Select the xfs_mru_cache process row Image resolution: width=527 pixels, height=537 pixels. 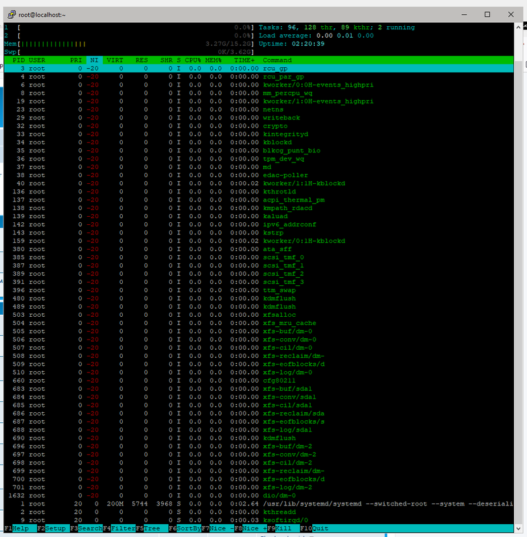pyautogui.click(x=258, y=324)
